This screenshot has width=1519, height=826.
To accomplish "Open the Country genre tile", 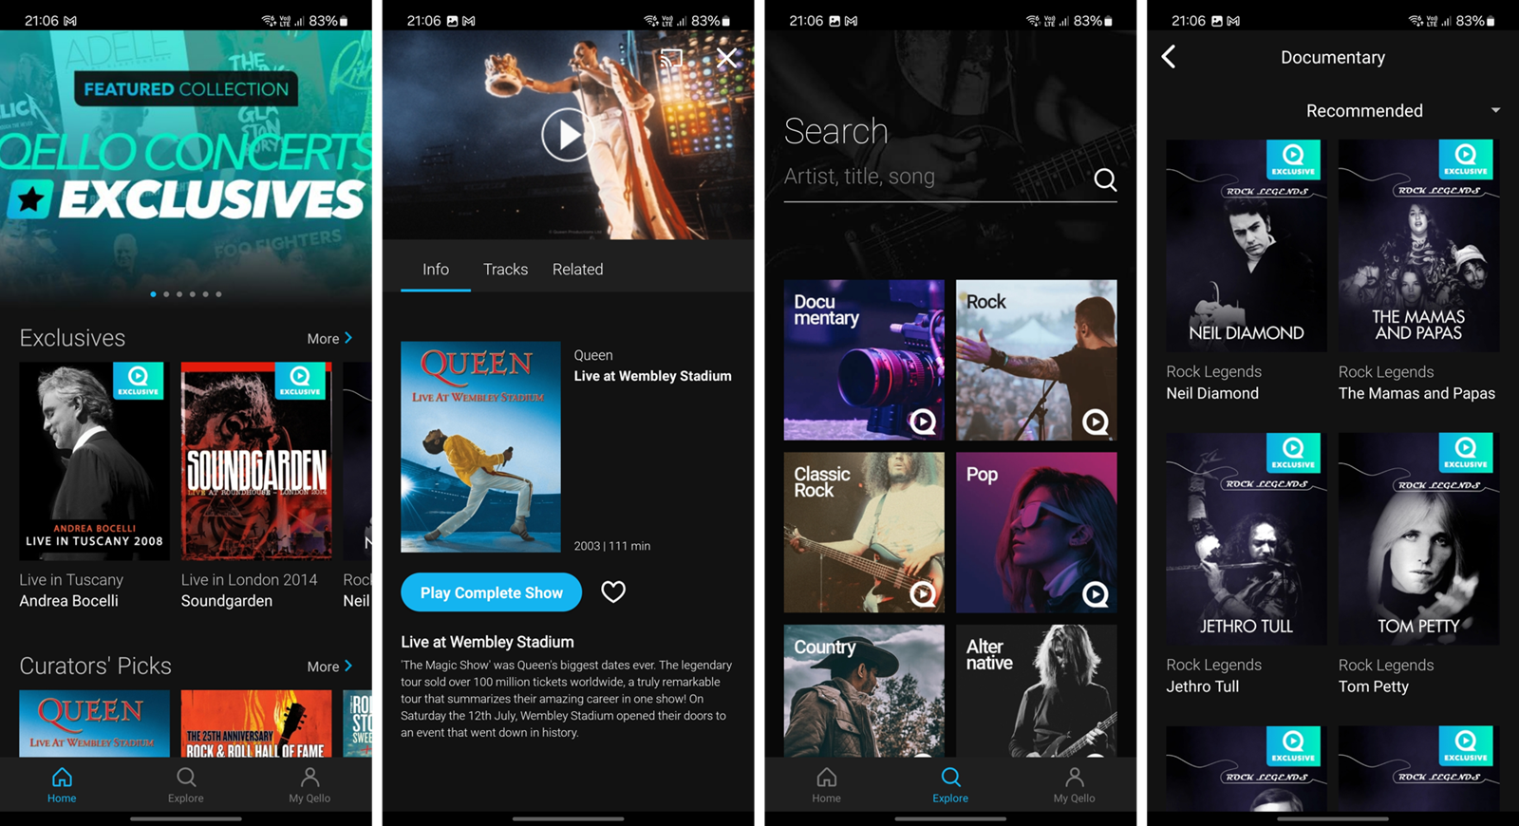I will point(864,690).
